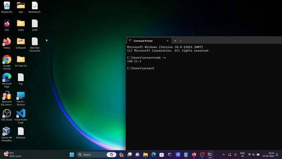Image resolution: width=282 pixels, height=159 pixels.
Task: Select the New Text Document file
Action: pos(35,45)
